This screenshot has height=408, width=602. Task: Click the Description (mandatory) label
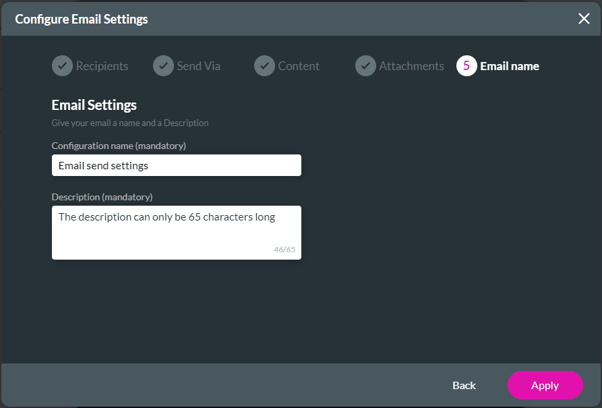(102, 197)
